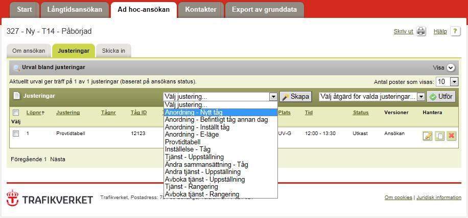Select the Ad hoc-ansökan tab

pos(144,10)
